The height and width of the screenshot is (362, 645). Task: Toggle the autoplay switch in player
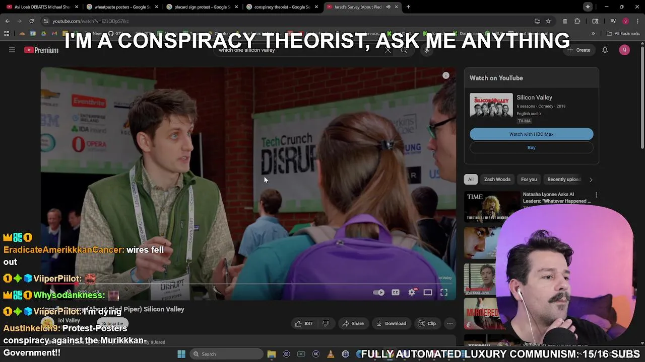tap(379, 292)
